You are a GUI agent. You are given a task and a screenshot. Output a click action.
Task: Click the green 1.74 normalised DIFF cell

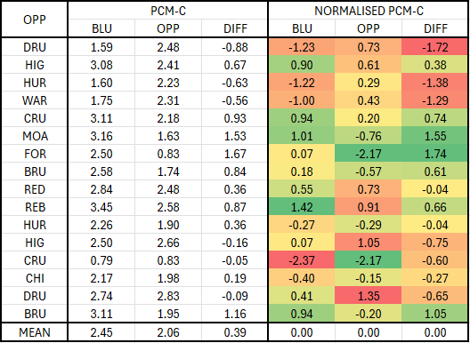pyautogui.click(x=435, y=154)
